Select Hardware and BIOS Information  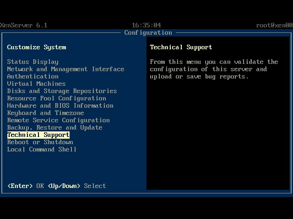(60, 105)
